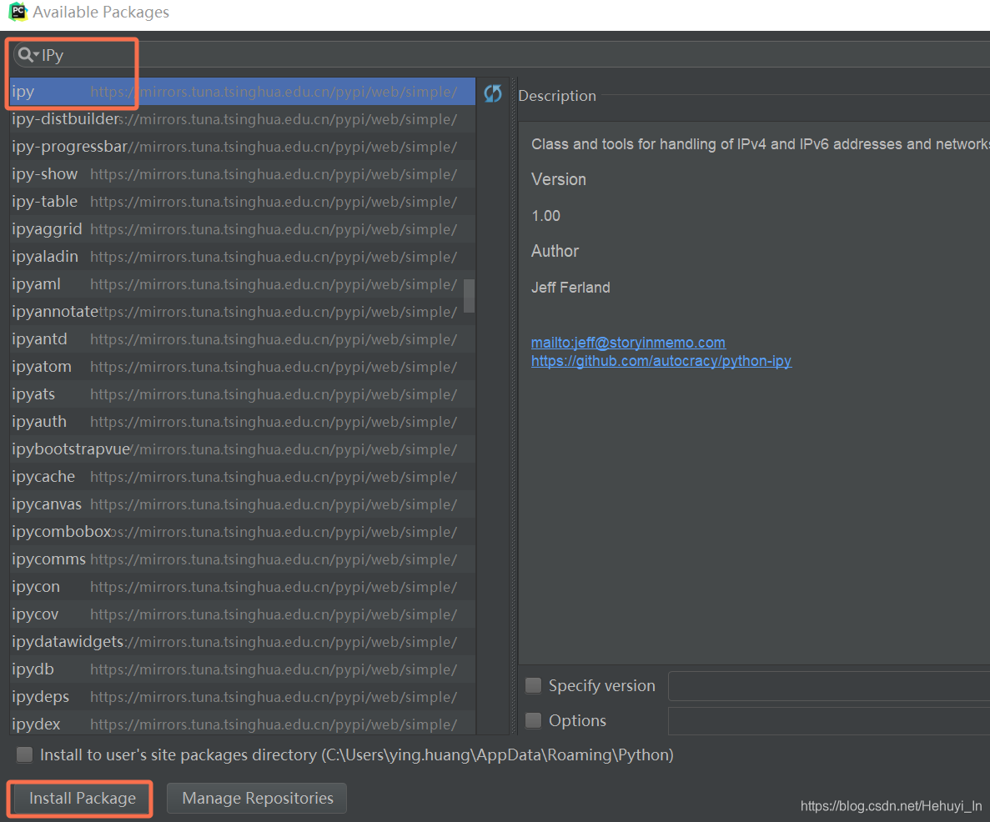Viewport: 990px width, 822px height.
Task: Refresh the package list with reload icon
Action: tap(492, 94)
